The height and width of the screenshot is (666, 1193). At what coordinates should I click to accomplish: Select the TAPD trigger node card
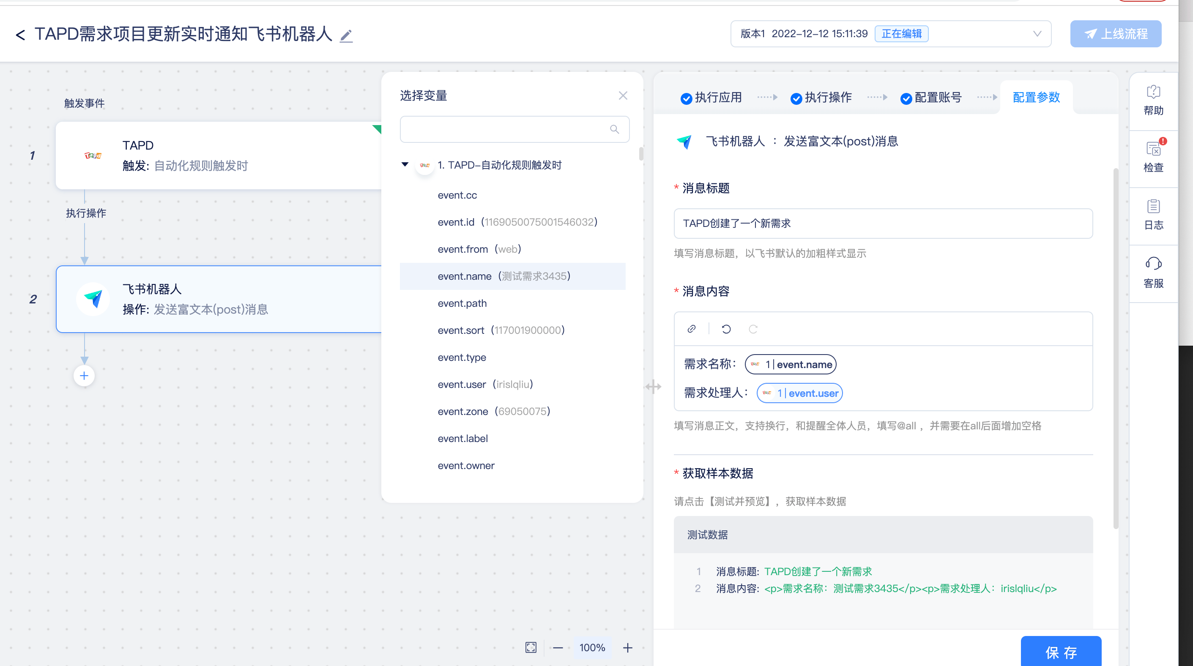[218, 156]
